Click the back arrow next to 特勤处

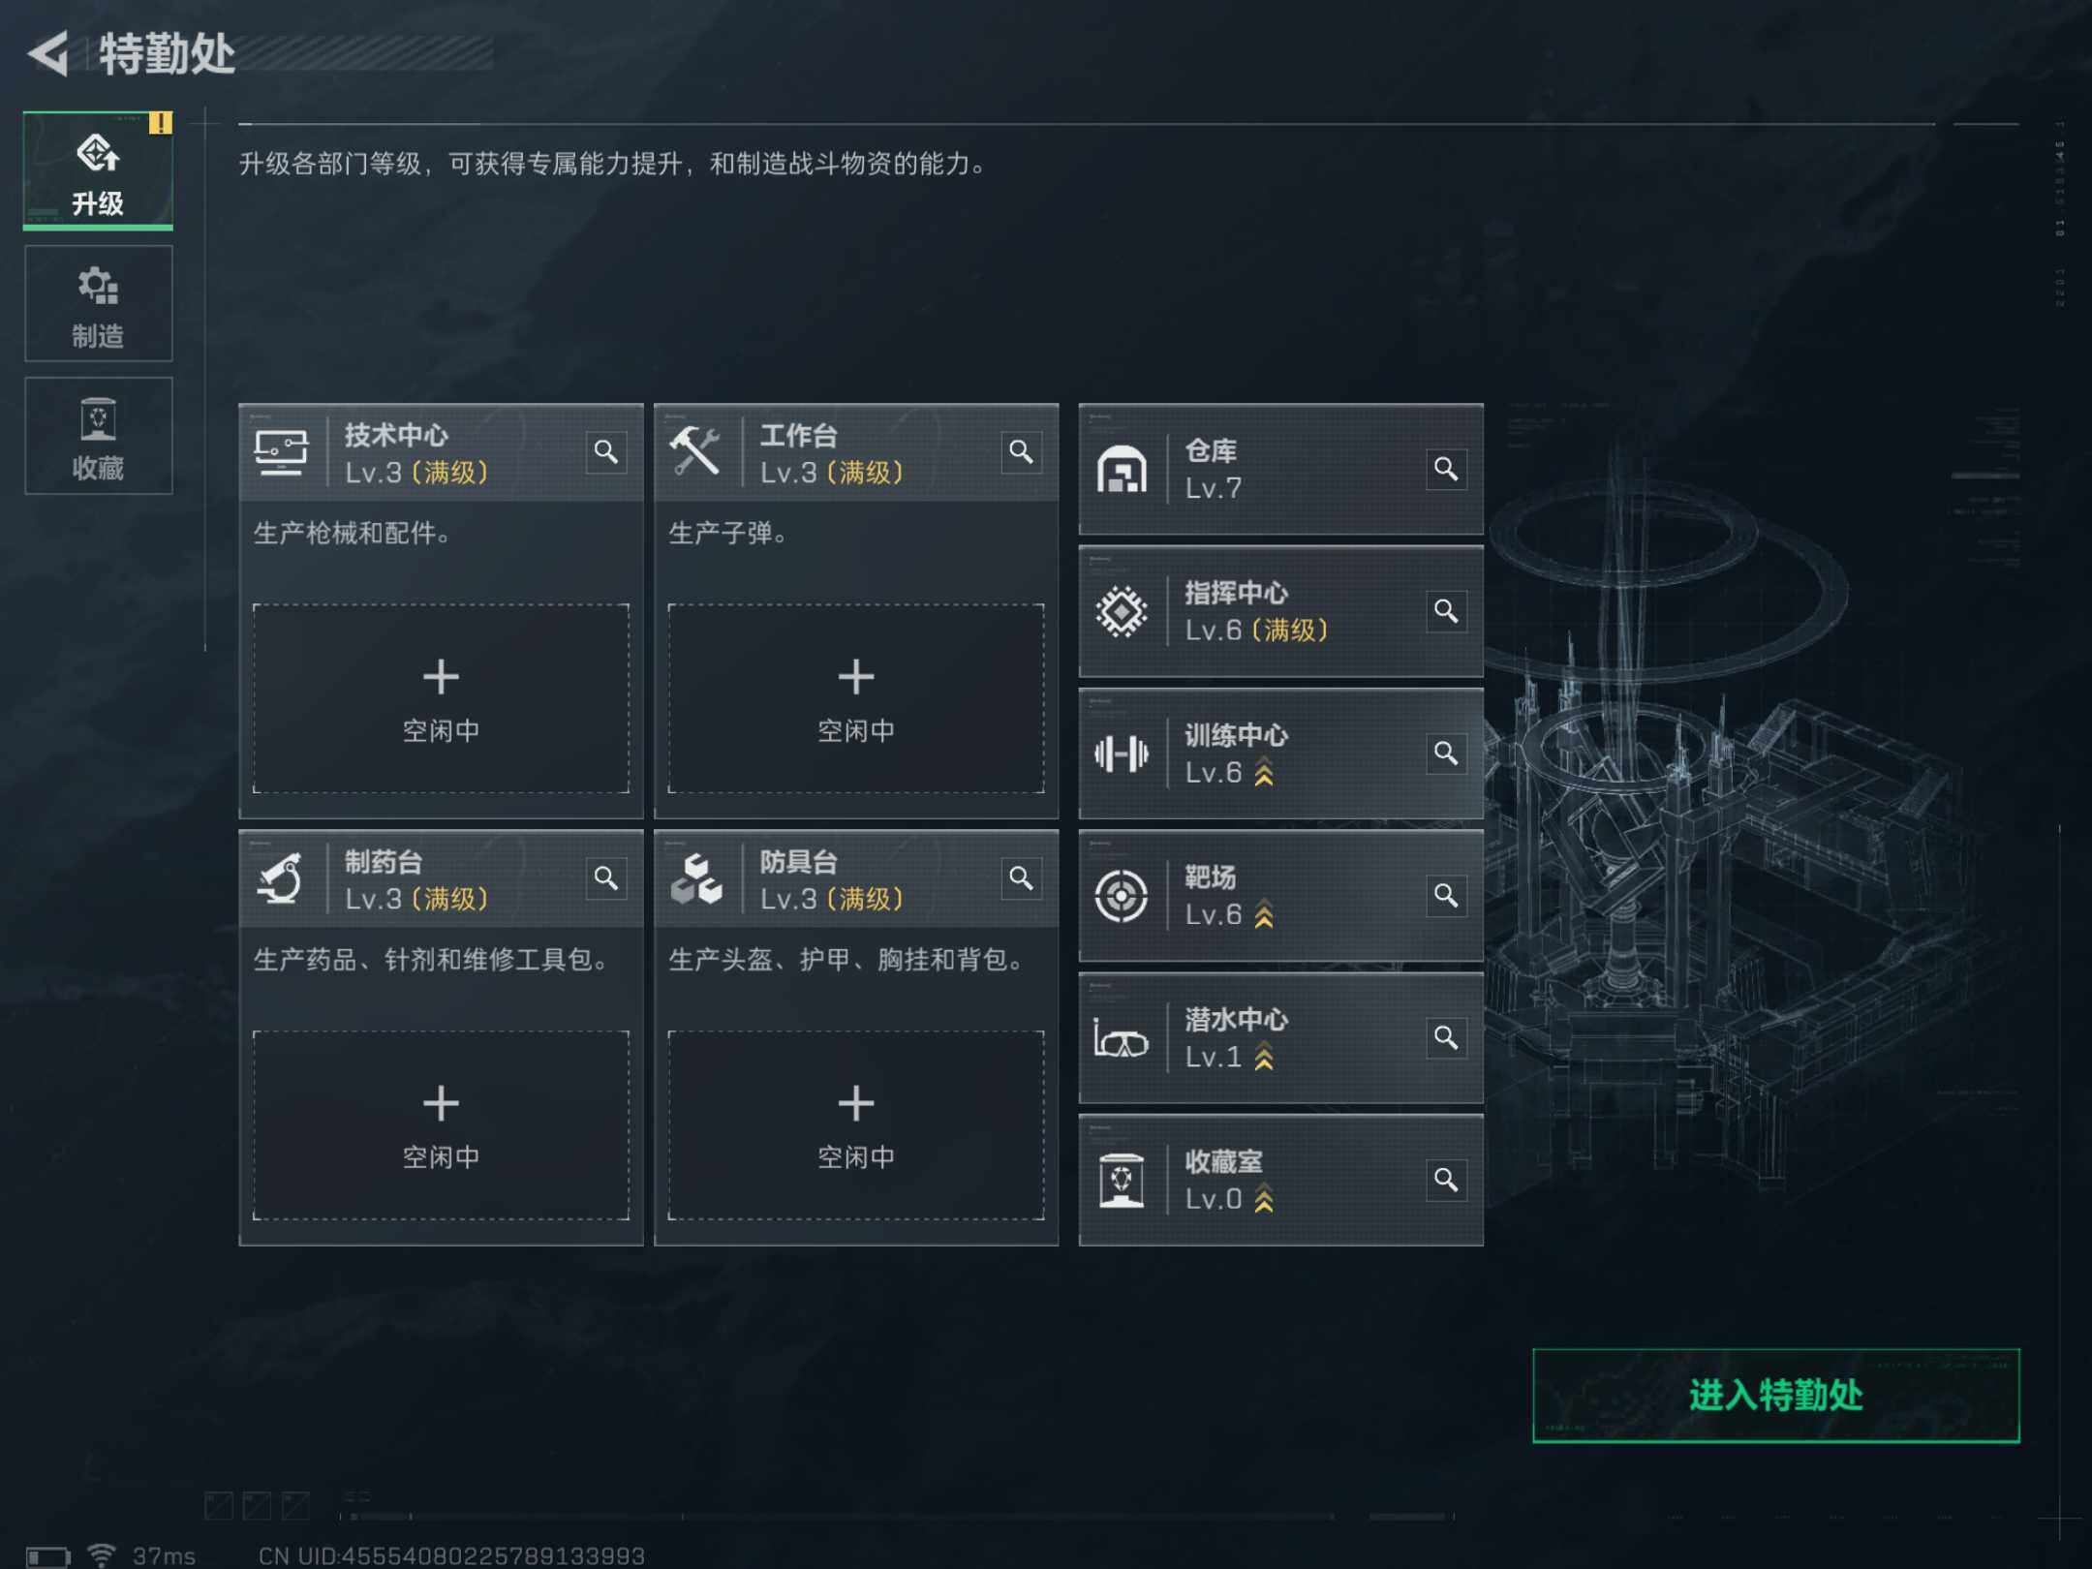[48, 53]
